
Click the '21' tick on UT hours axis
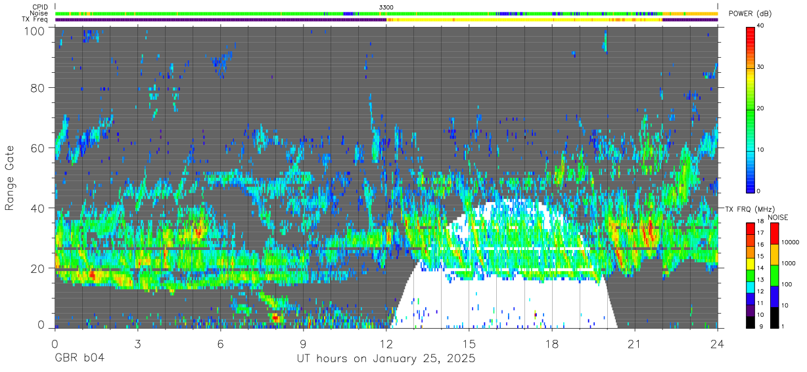coord(635,343)
